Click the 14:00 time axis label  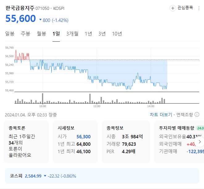(151, 106)
